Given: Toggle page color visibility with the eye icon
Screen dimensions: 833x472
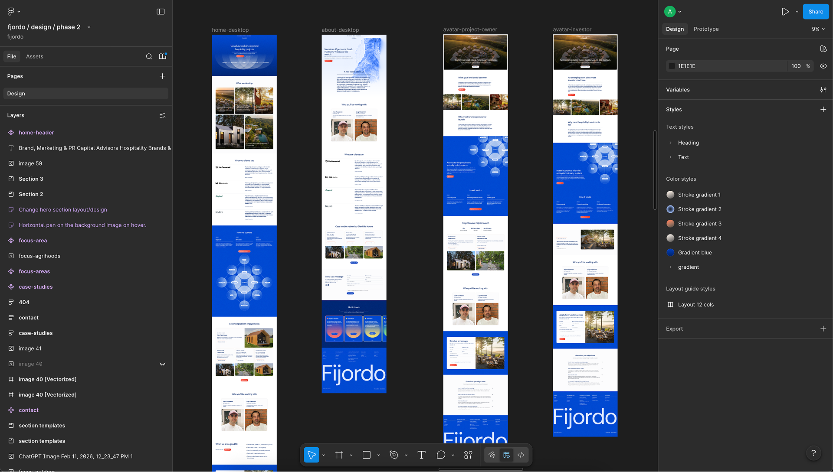Looking at the screenshot, I should pyautogui.click(x=823, y=66).
